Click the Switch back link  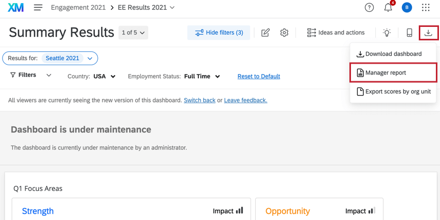click(x=199, y=100)
